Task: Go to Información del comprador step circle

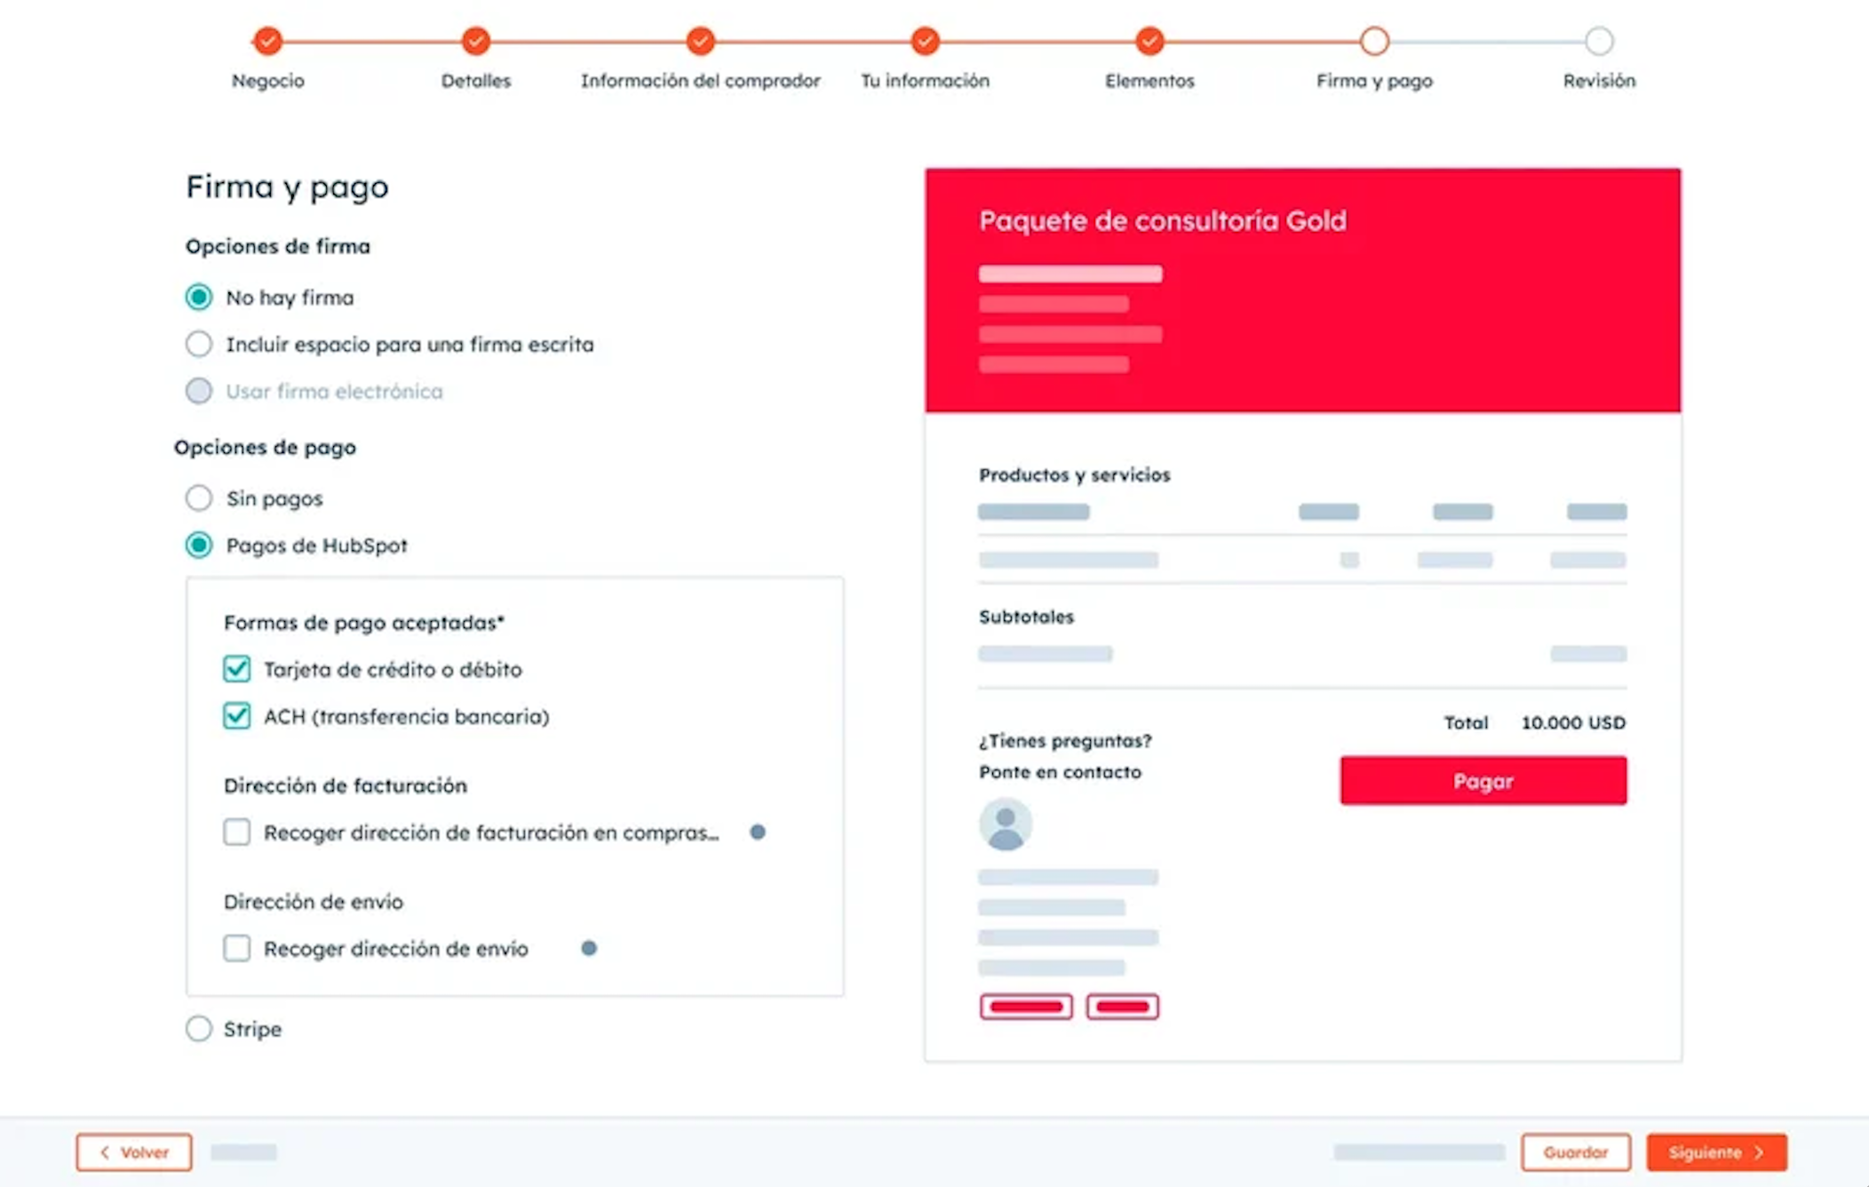Action: click(700, 41)
